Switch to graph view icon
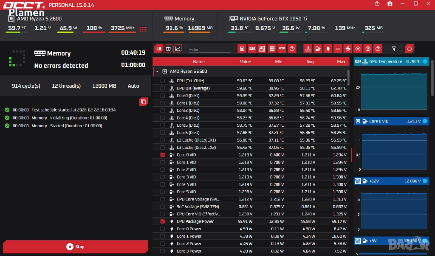 tap(178, 49)
